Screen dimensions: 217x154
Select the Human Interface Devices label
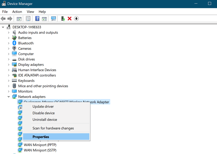(37, 70)
